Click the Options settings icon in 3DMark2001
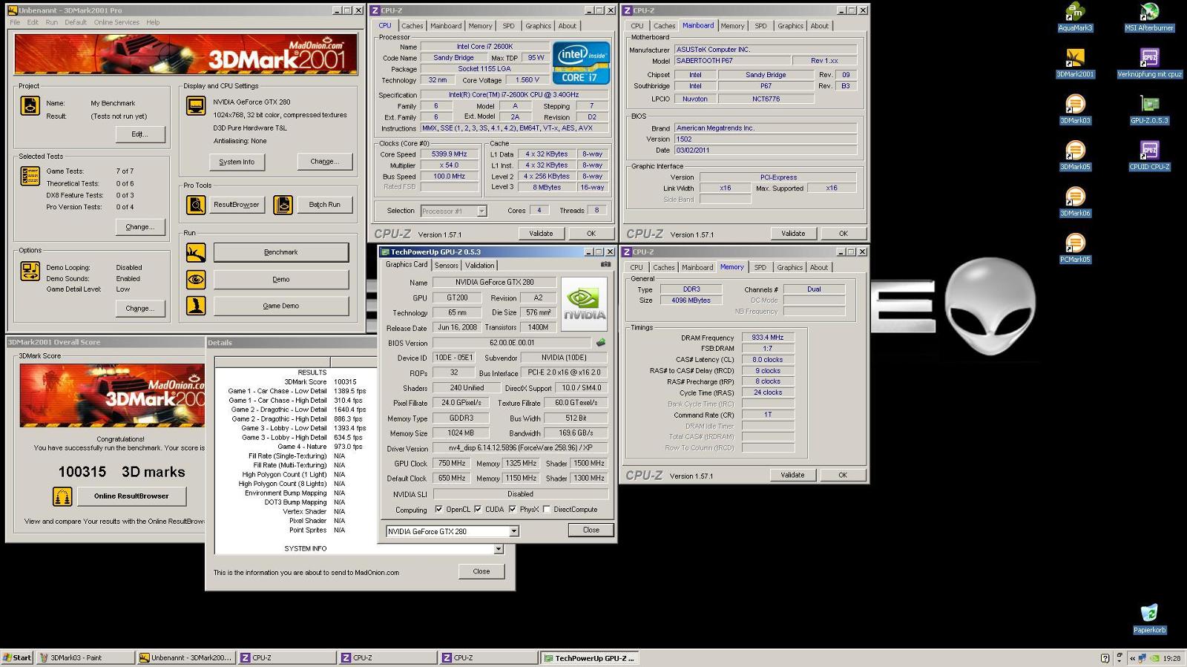This screenshot has width=1187, height=667. pyautogui.click(x=30, y=271)
